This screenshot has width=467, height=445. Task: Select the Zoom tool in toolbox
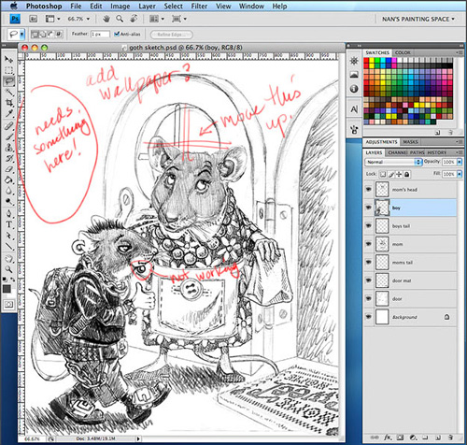pyautogui.click(x=9, y=269)
